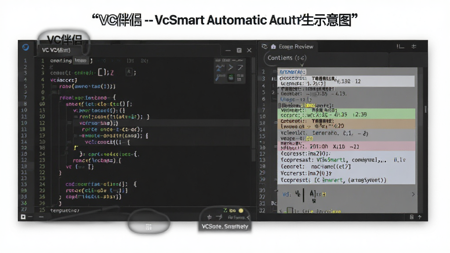Click the green square icon in the floating toolbar
This screenshot has width=450, height=253.
click(x=230, y=77)
